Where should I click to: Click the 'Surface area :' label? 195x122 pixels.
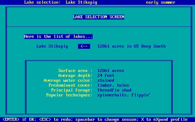click(x=75, y=71)
